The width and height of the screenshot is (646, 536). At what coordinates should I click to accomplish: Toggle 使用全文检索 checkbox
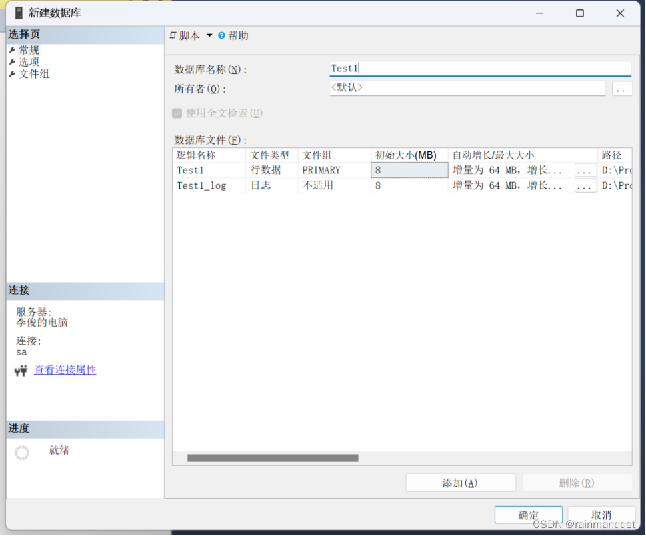[177, 113]
